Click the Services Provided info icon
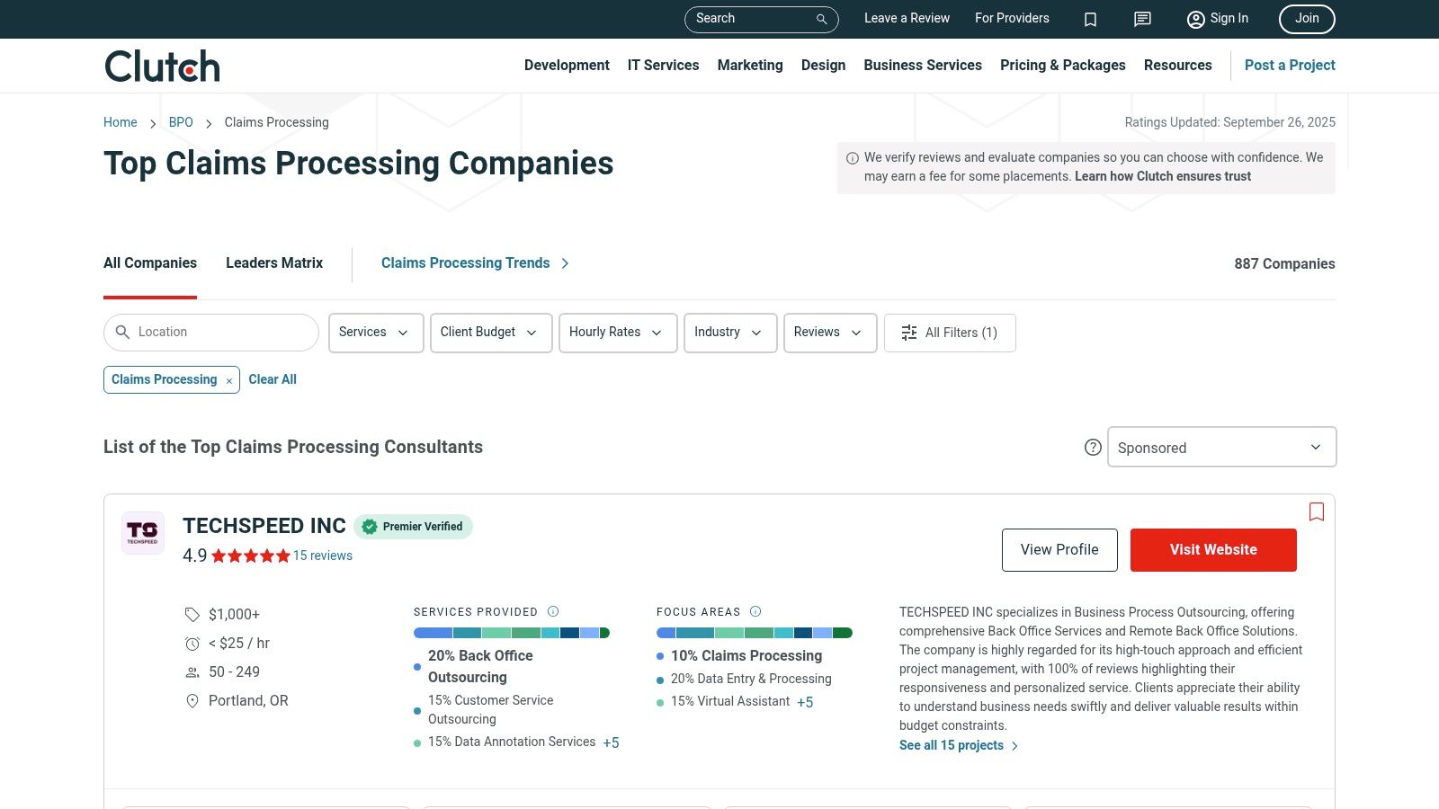Image resolution: width=1439 pixels, height=809 pixels. pos(553,611)
